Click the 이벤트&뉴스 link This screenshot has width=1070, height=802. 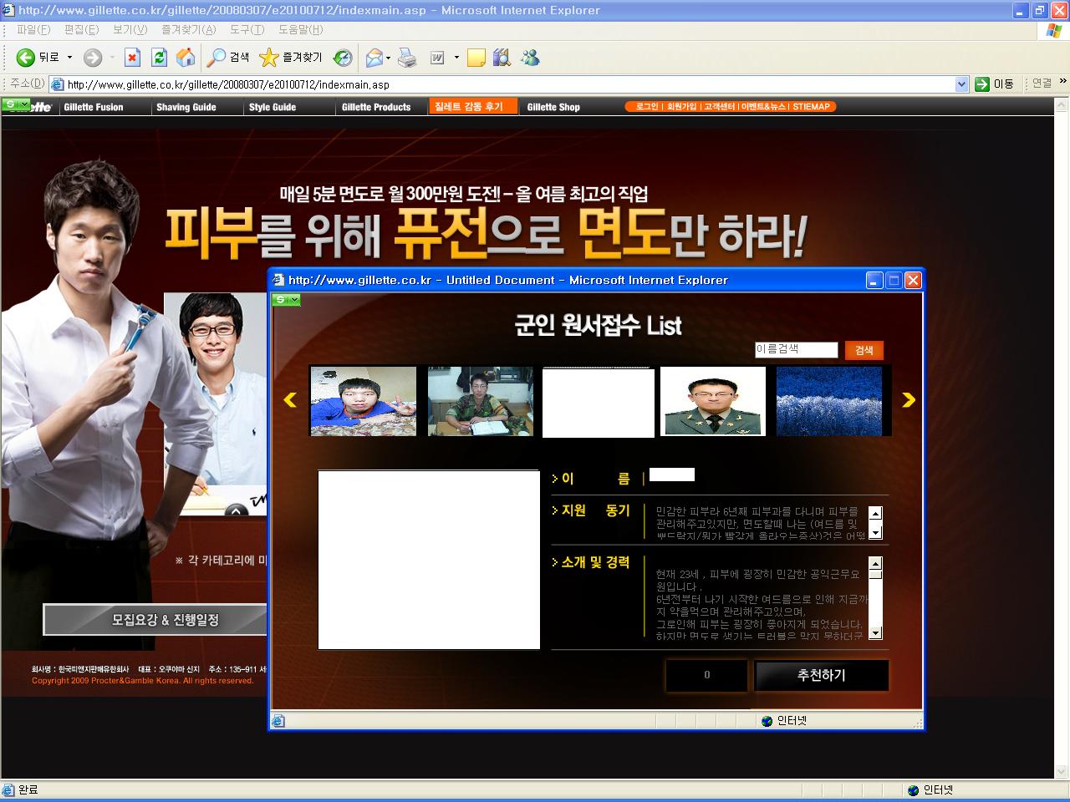tap(763, 107)
